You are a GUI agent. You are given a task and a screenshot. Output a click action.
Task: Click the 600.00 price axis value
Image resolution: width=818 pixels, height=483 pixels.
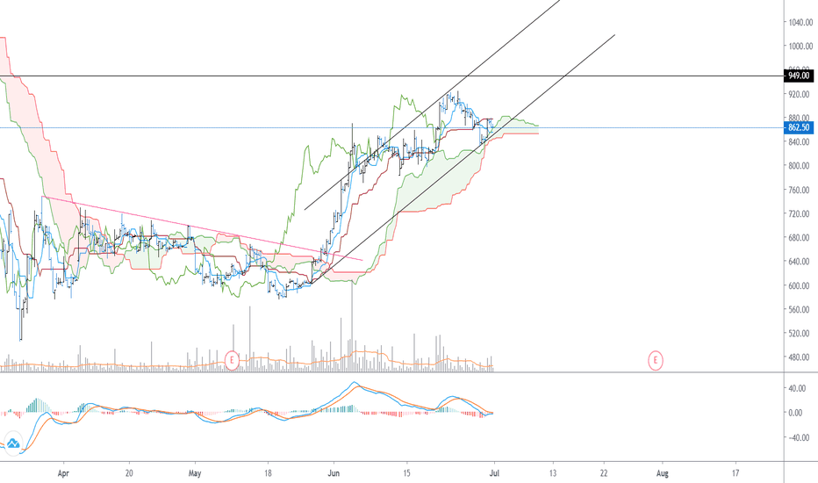[800, 285]
